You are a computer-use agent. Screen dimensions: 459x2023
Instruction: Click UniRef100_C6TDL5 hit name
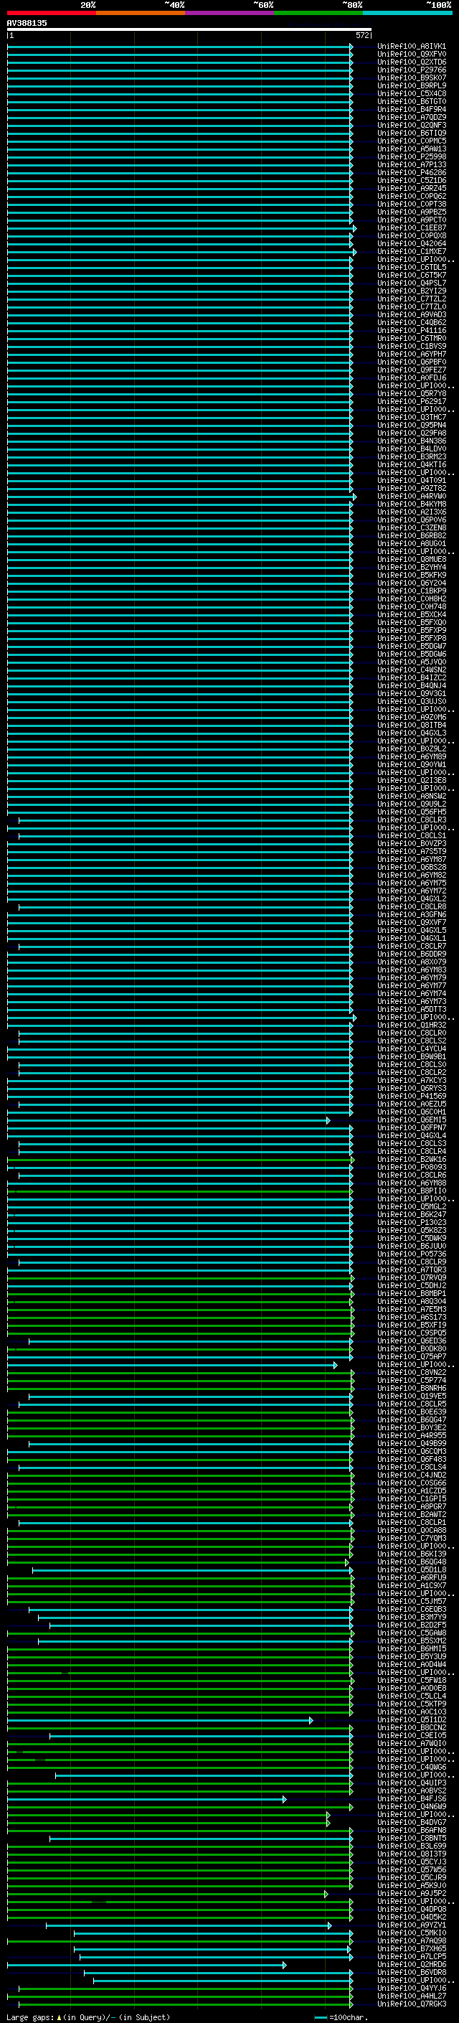(x=412, y=267)
